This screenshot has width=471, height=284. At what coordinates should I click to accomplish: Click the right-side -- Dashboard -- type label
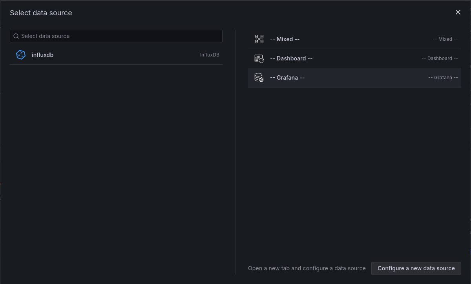tap(440, 58)
